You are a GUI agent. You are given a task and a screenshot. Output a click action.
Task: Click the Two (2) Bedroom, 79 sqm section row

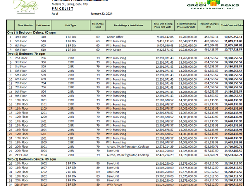[125, 54]
